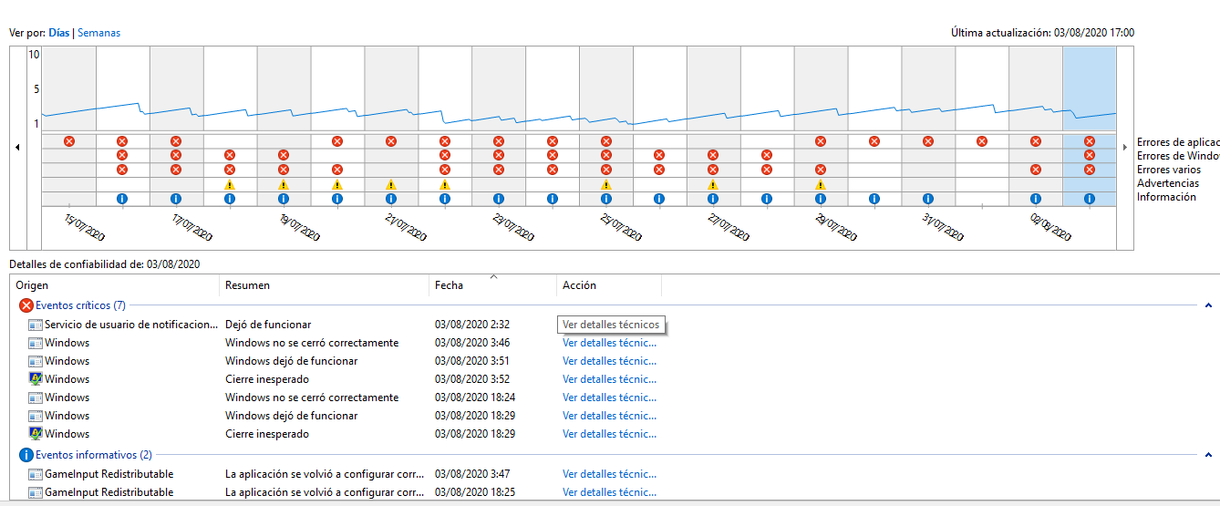This screenshot has width=1220, height=506.
Task: Click the application error marker on 21/07/2020
Action: [391, 141]
